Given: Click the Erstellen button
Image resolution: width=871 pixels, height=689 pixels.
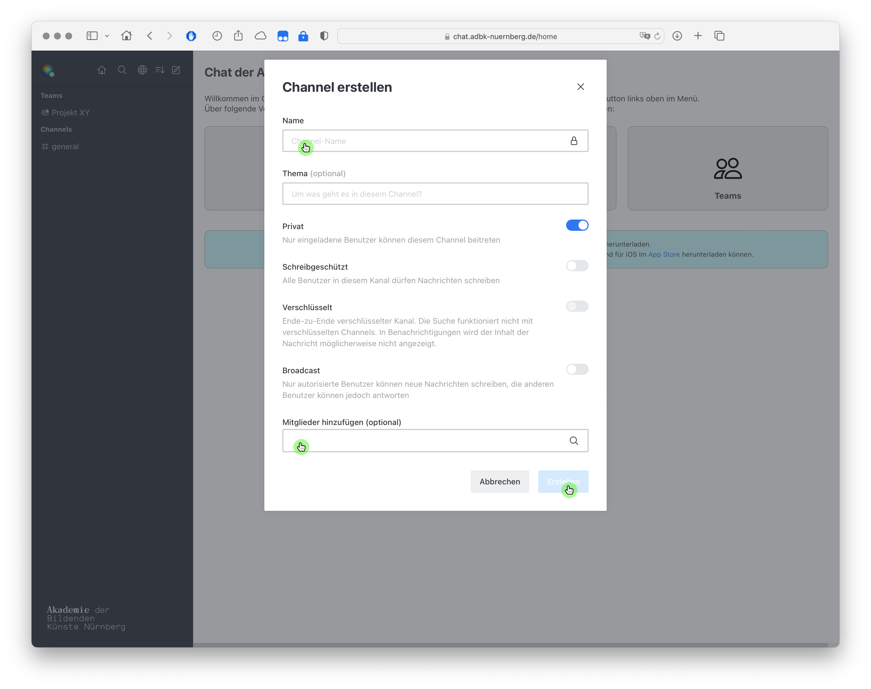Looking at the screenshot, I should click(563, 481).
